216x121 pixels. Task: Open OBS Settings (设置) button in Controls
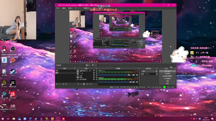click(167, 81)
